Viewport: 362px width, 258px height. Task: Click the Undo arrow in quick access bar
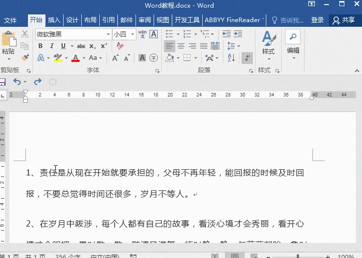[x=17, y=82]
